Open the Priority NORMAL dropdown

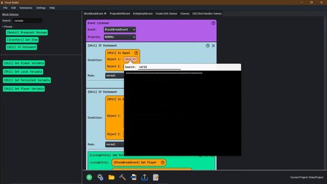[120, 37]
